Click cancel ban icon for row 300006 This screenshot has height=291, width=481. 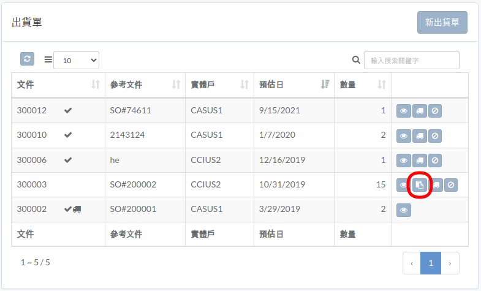tap(435, 161)
